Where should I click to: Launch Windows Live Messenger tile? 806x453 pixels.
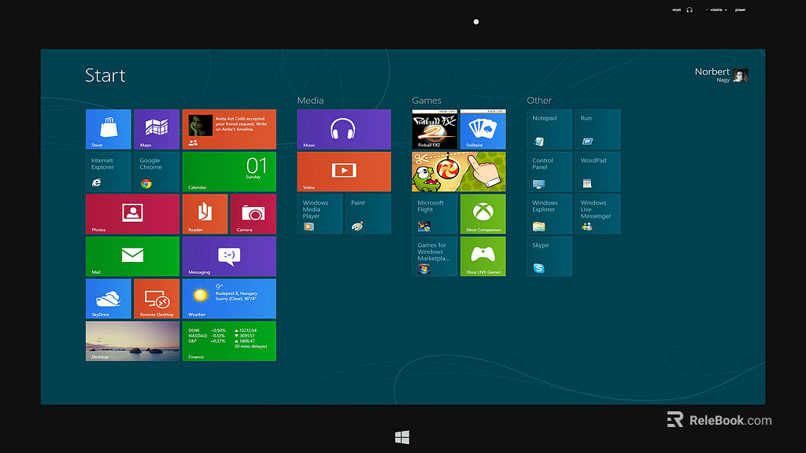598,214
